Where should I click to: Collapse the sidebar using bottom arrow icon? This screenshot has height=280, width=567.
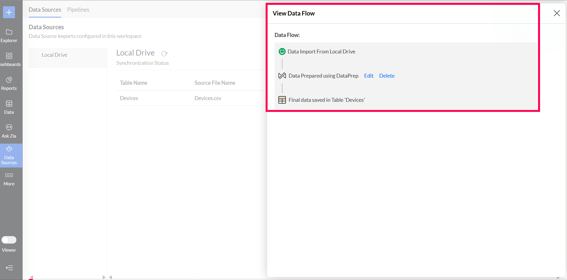click(x=9, y=267)
